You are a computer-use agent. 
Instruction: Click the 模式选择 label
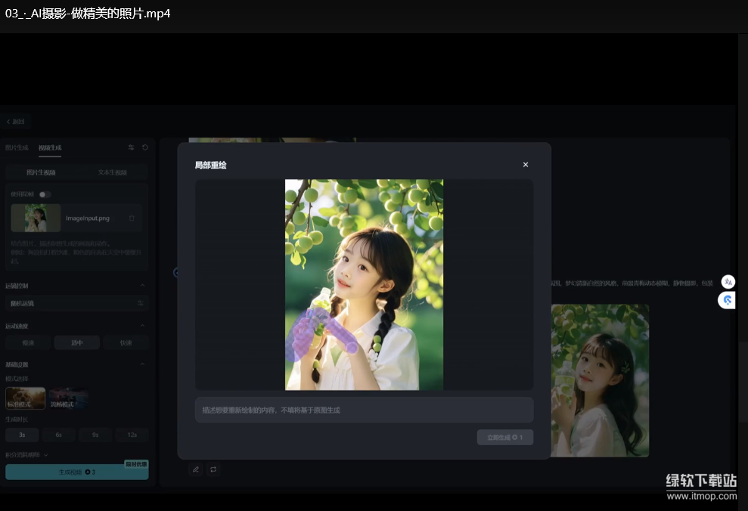click(x=17, y=379)
